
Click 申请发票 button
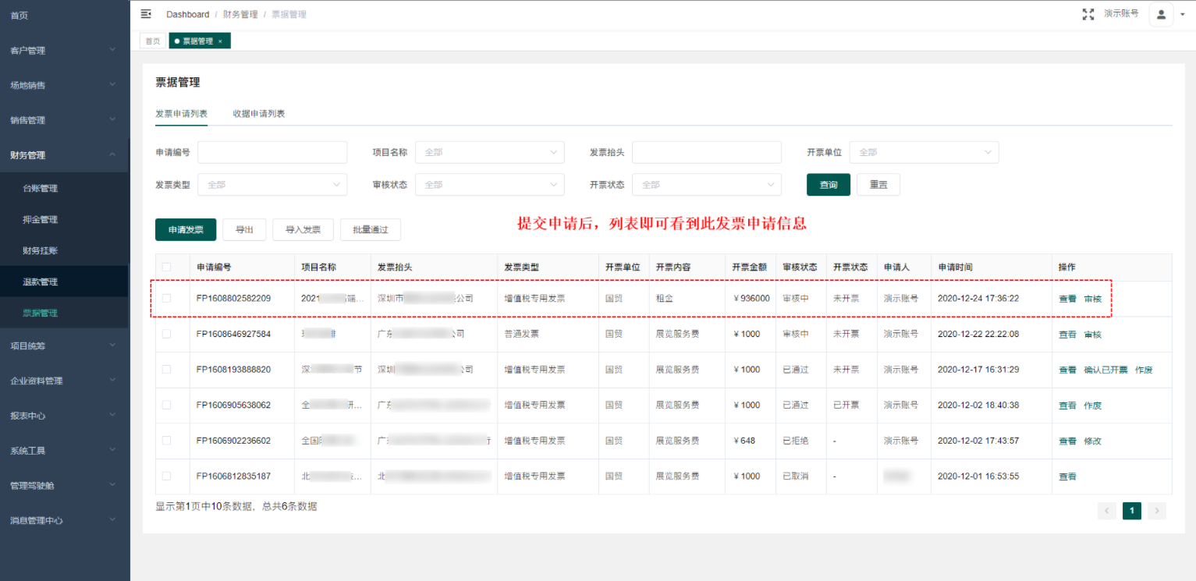pos(186,229)
